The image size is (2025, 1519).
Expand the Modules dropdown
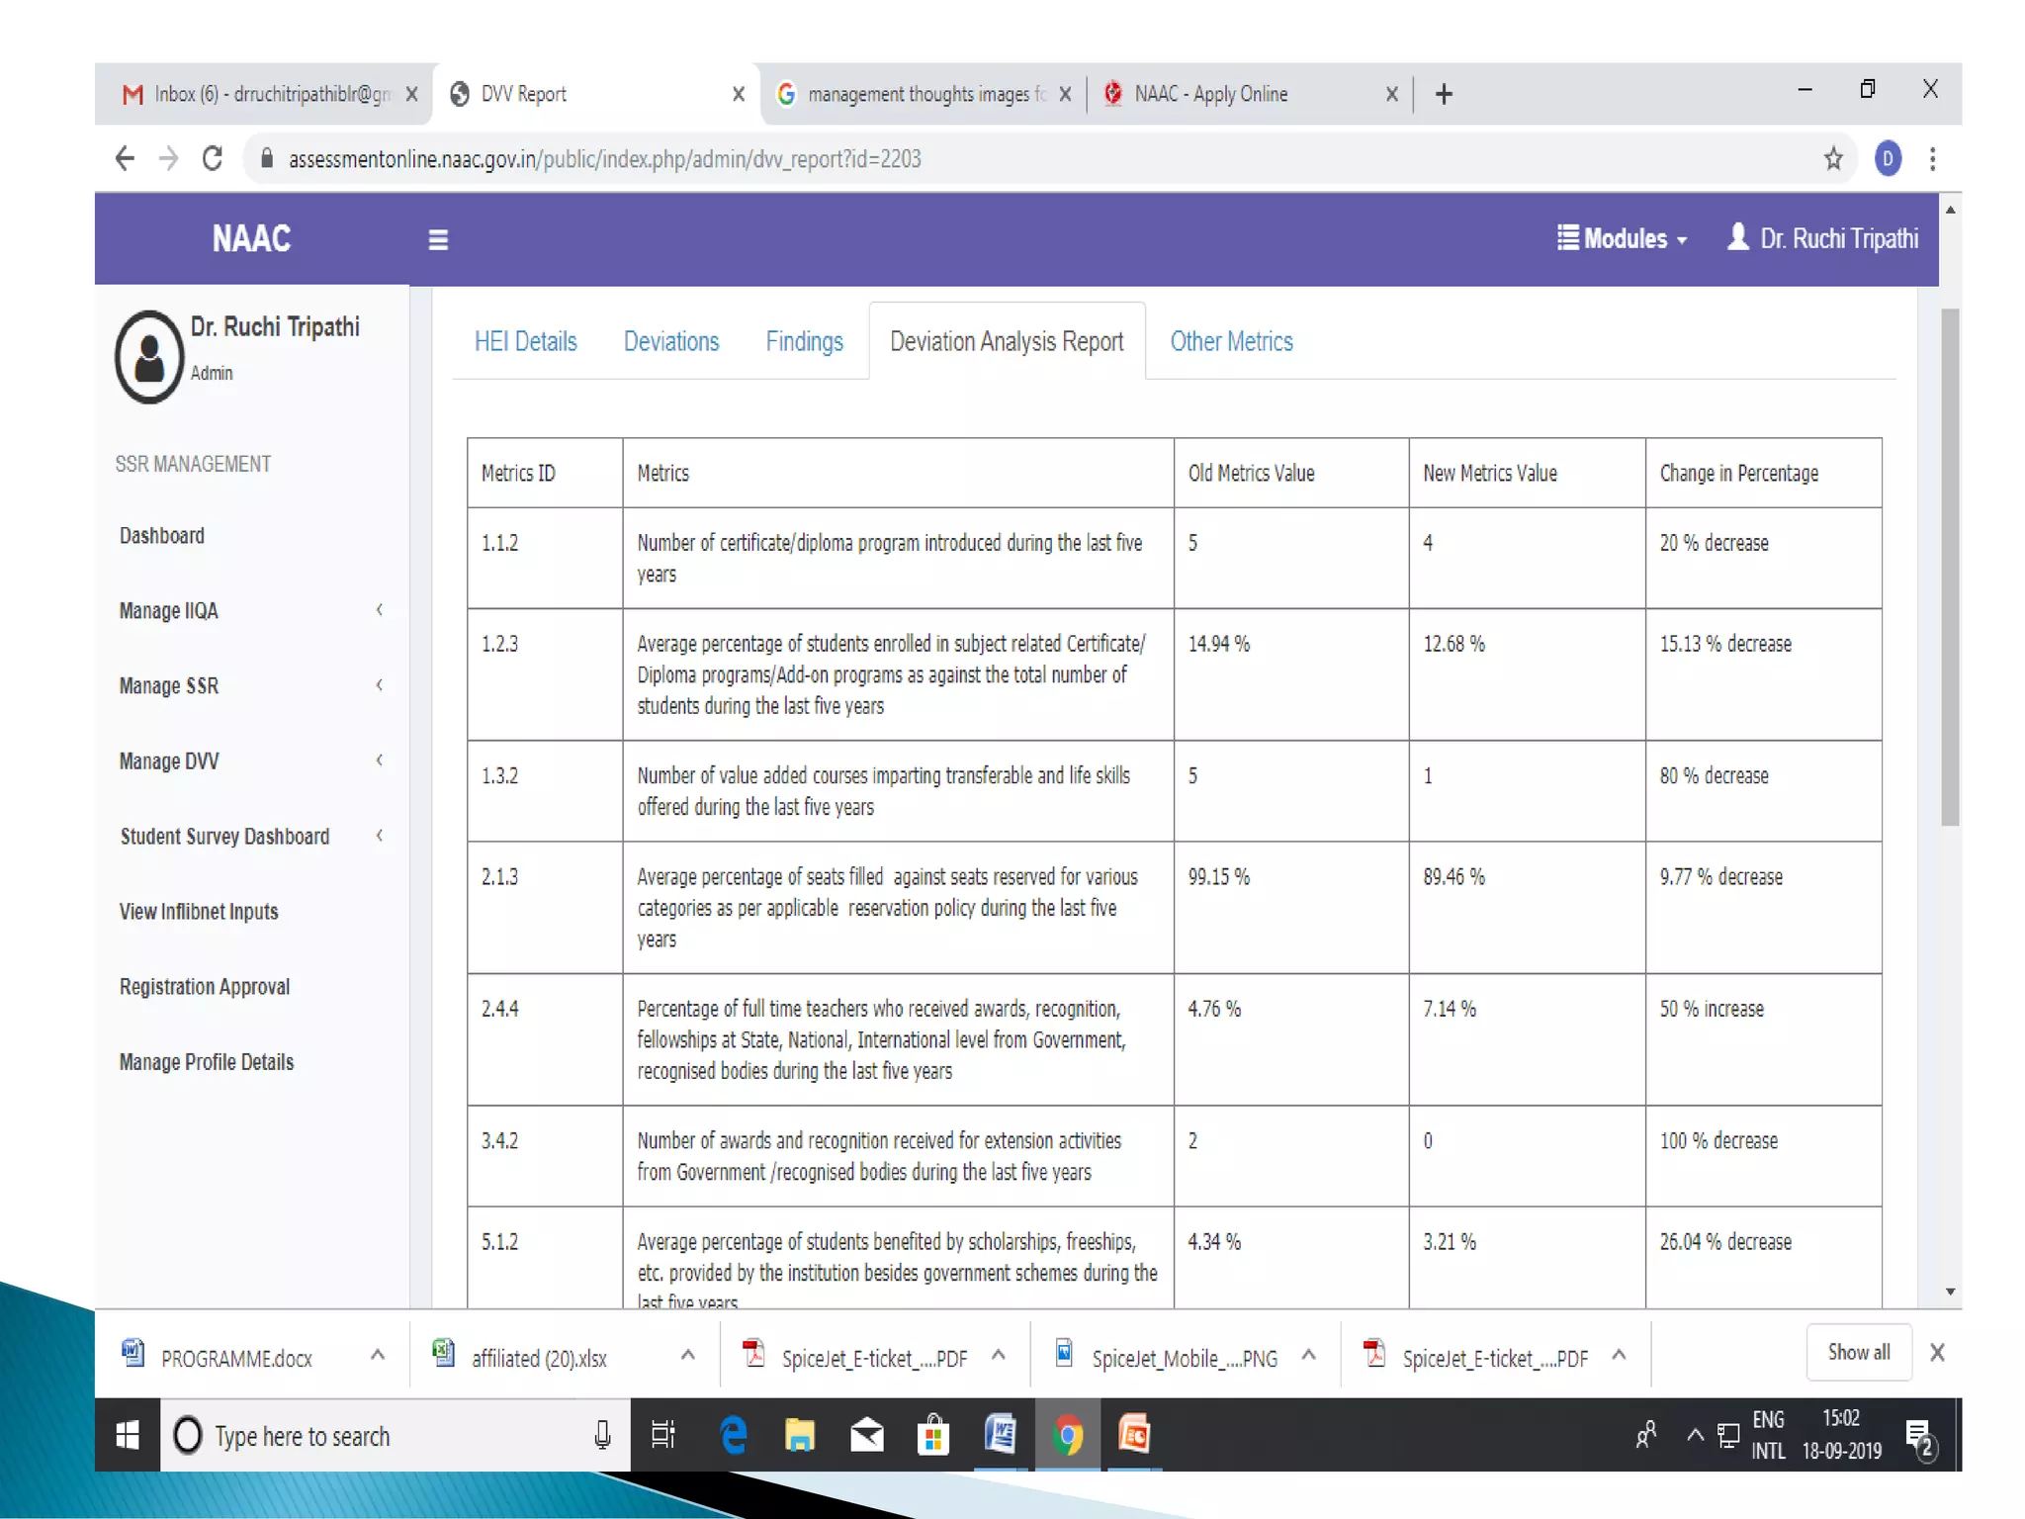[1622, 238]
